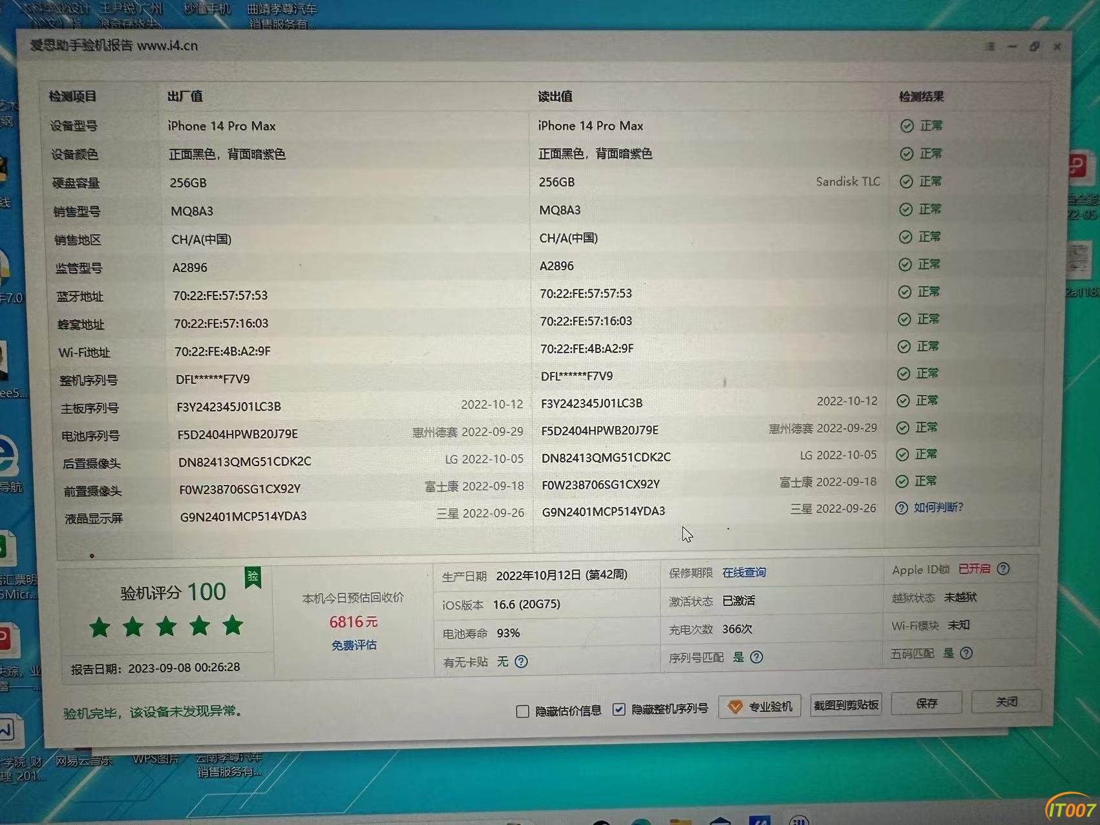Click 截图到剪贴板 button
The height and width of the screenshot is (825, 1100).
846,705
